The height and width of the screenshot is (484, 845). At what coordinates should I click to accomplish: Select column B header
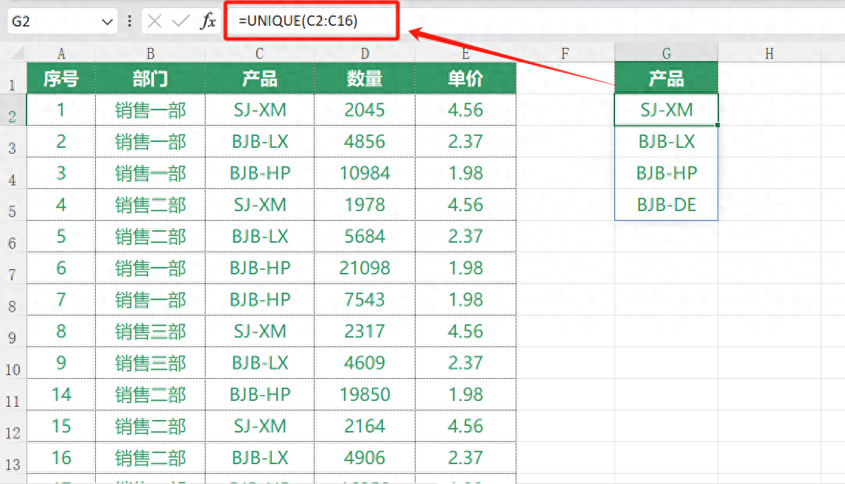[150, 53]
